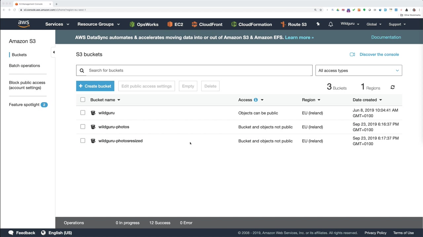The width and height of the screenshot is (423, 237).
Task: Click Edit public access settings
Action: pyautogui.click(x=146, y=86)
